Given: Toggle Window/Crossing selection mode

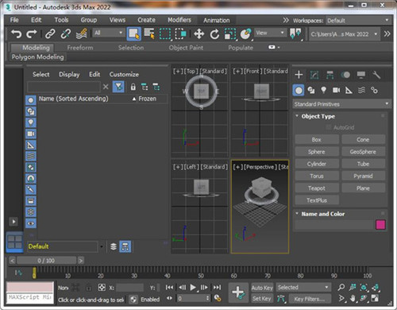Looking at the screenshot, I should (x=180, y=34).
